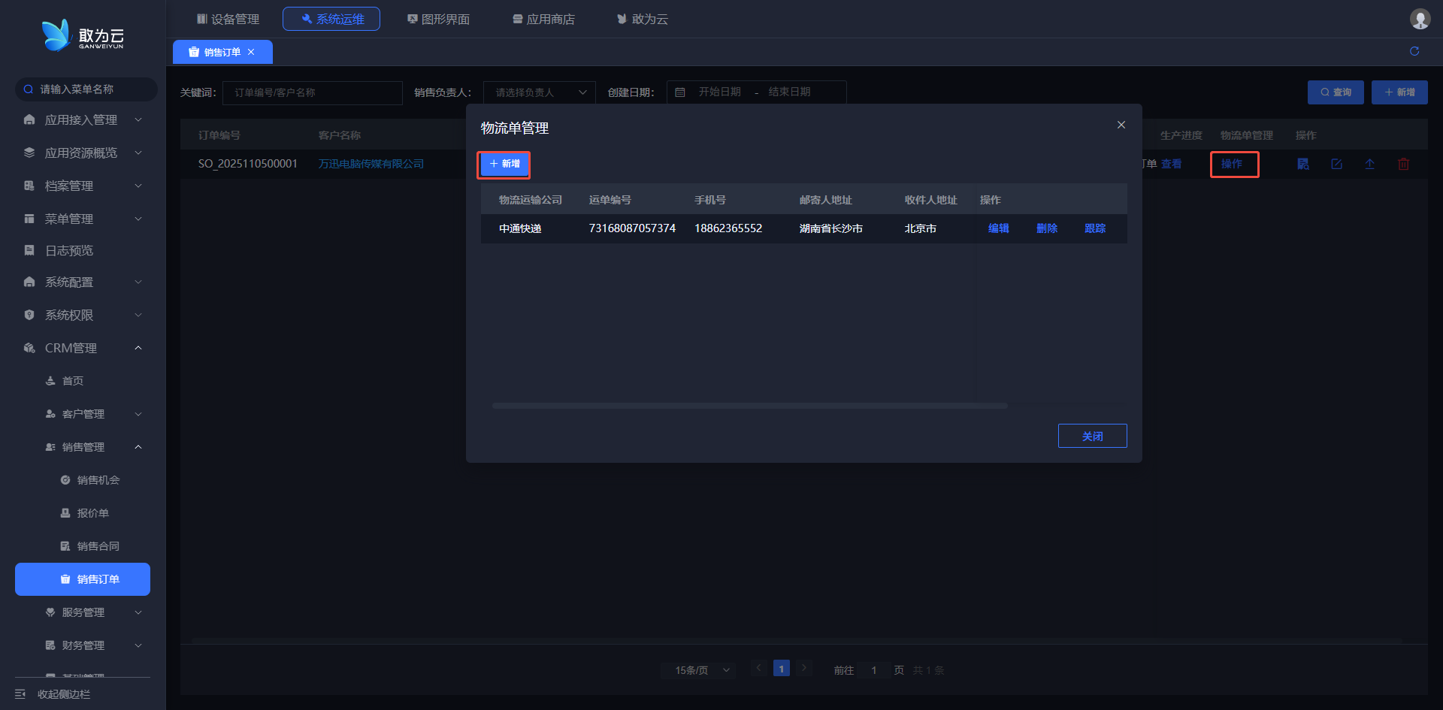Viewport: 1443px width, 710px height.
Task: Click the edit icon in the order row
Action: click(1336, 164)
